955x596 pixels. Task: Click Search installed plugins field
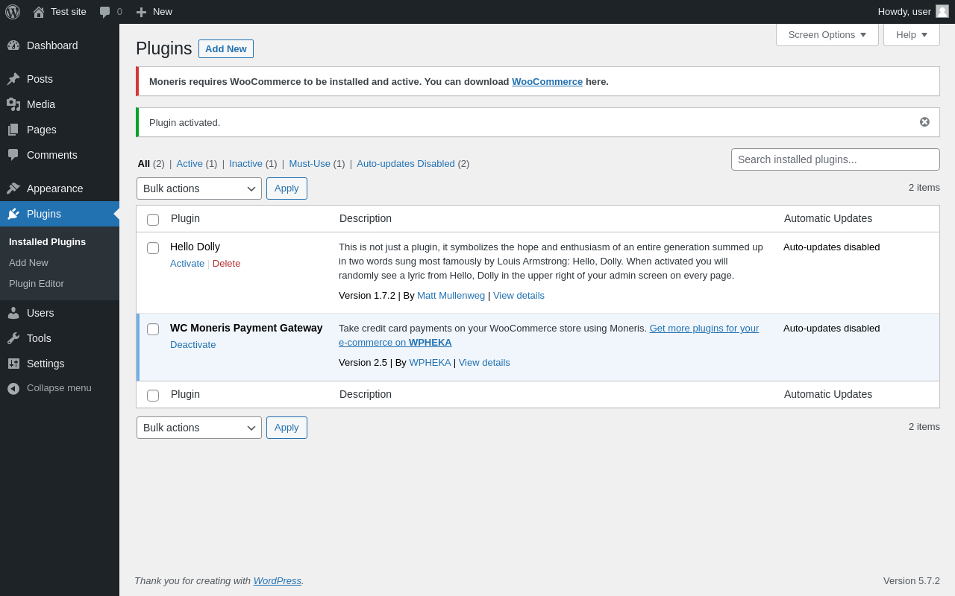coord(836,159)
